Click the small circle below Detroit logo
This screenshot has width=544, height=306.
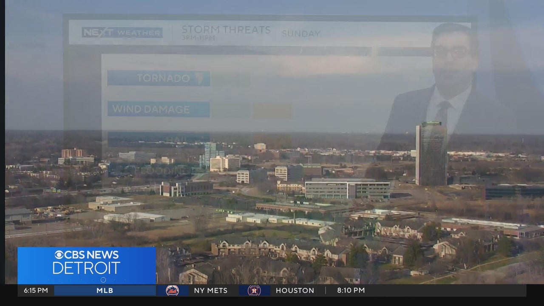click(x=103, y=280)
